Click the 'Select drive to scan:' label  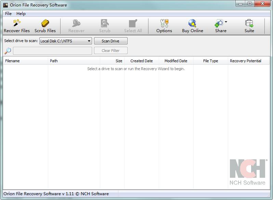tap(21, 41)
